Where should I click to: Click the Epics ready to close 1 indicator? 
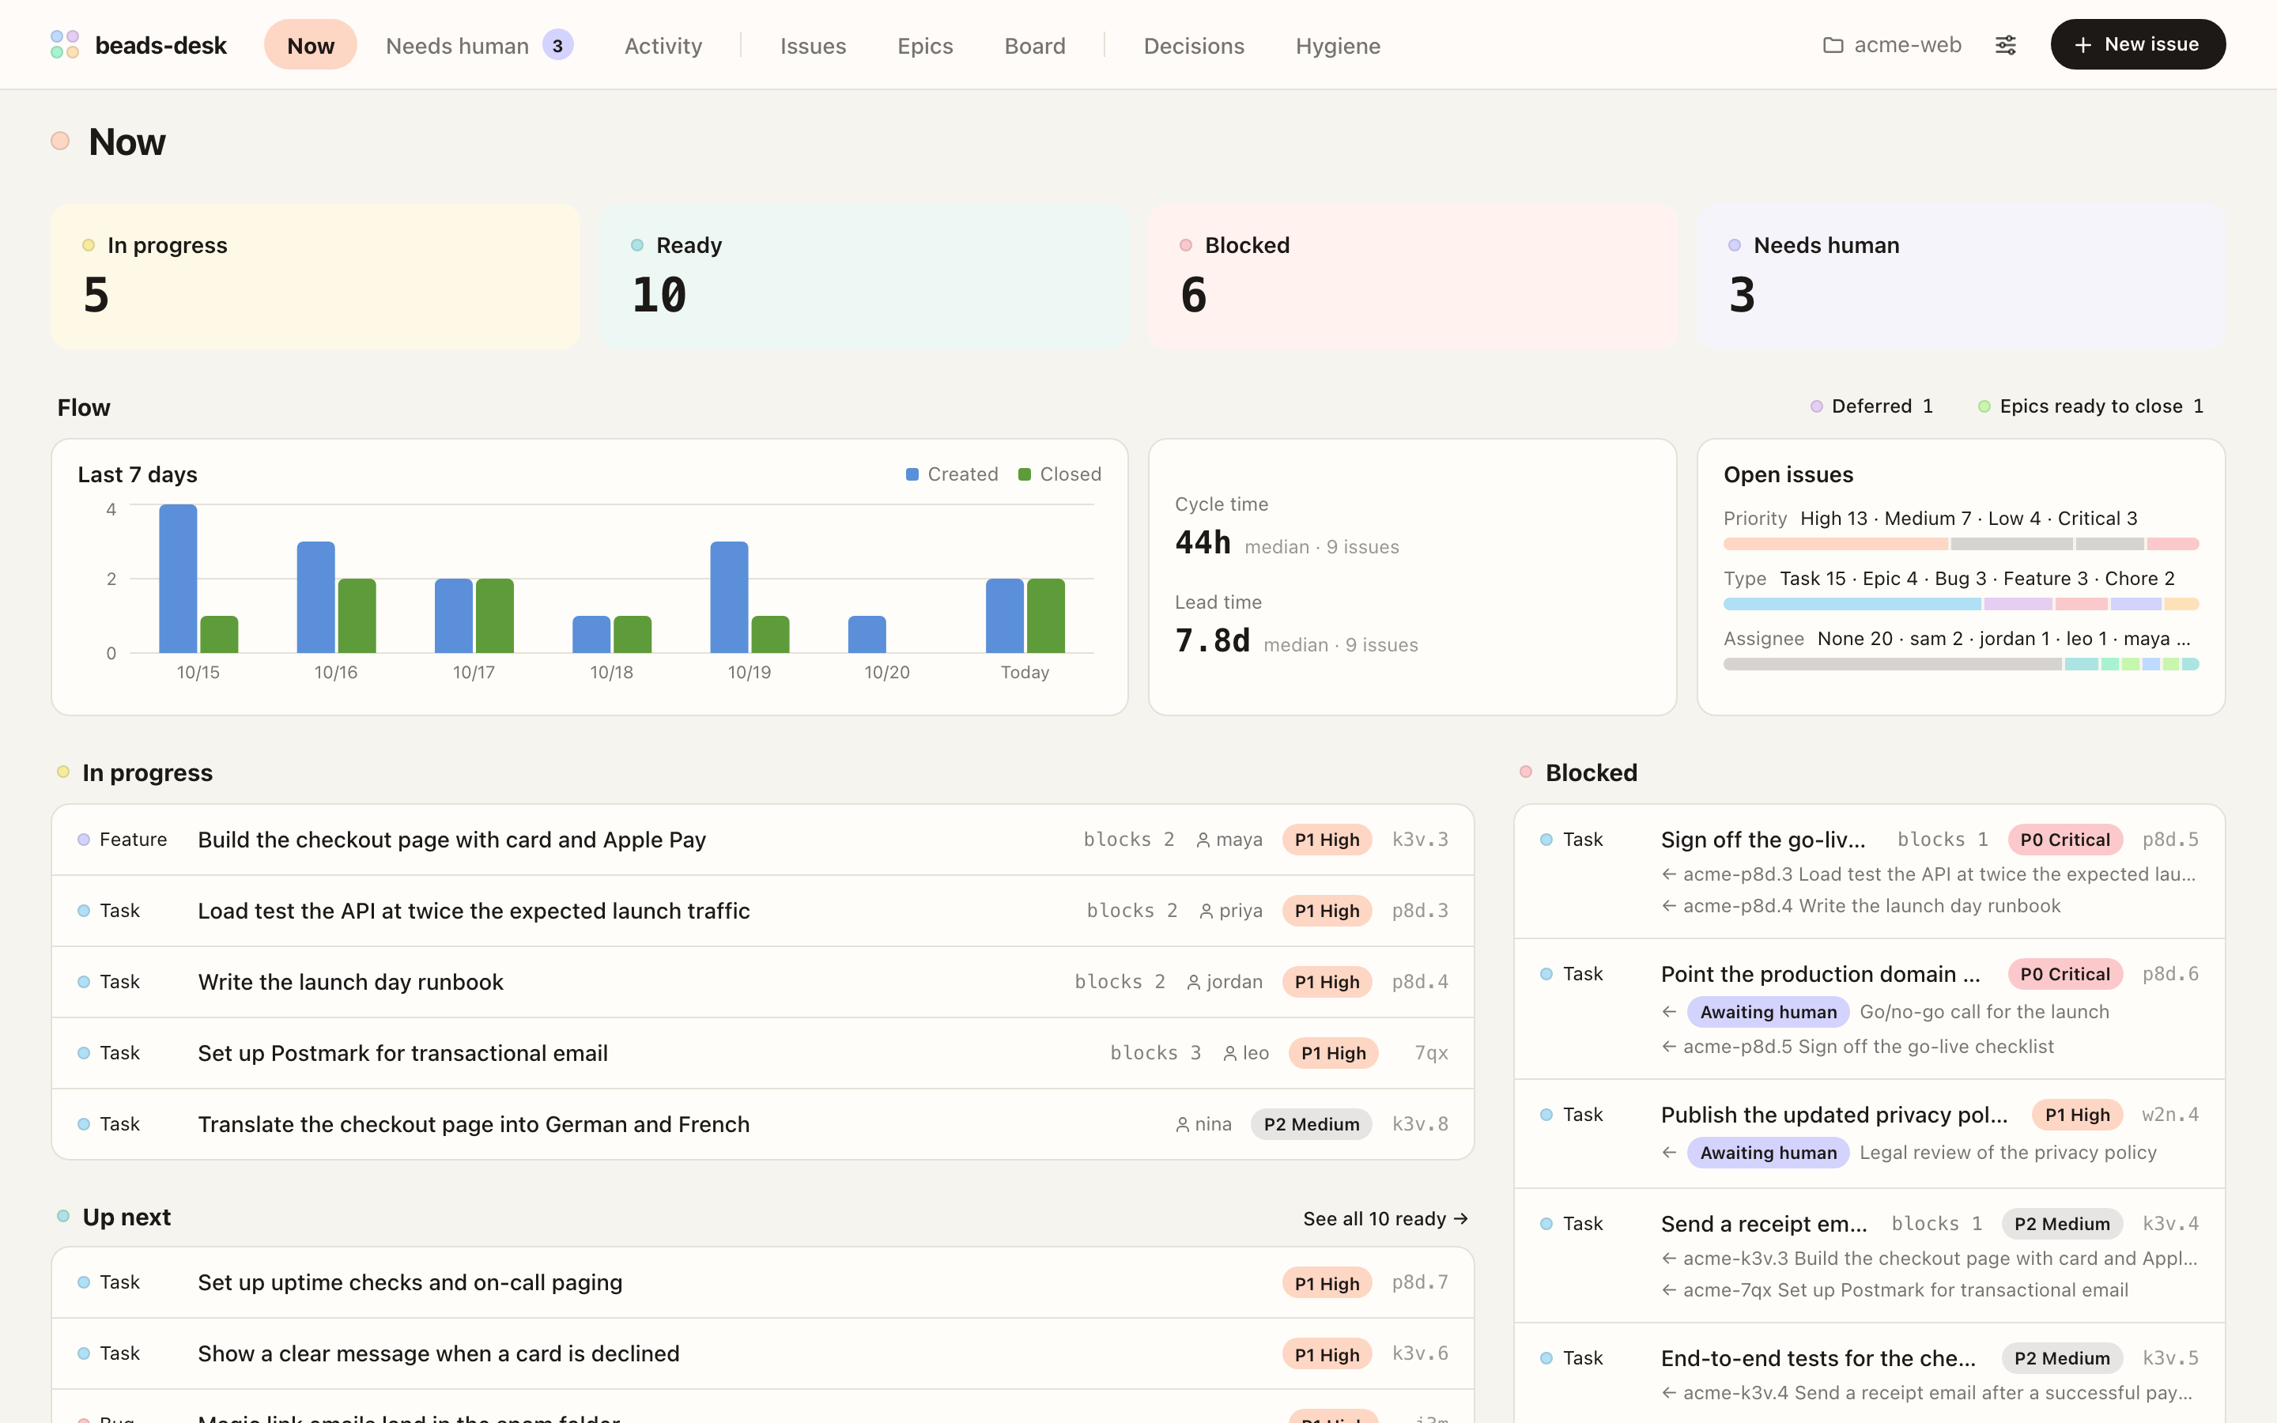2090,406
